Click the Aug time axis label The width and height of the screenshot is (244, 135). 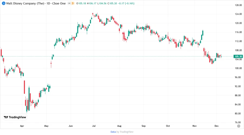tap(119, 126)
